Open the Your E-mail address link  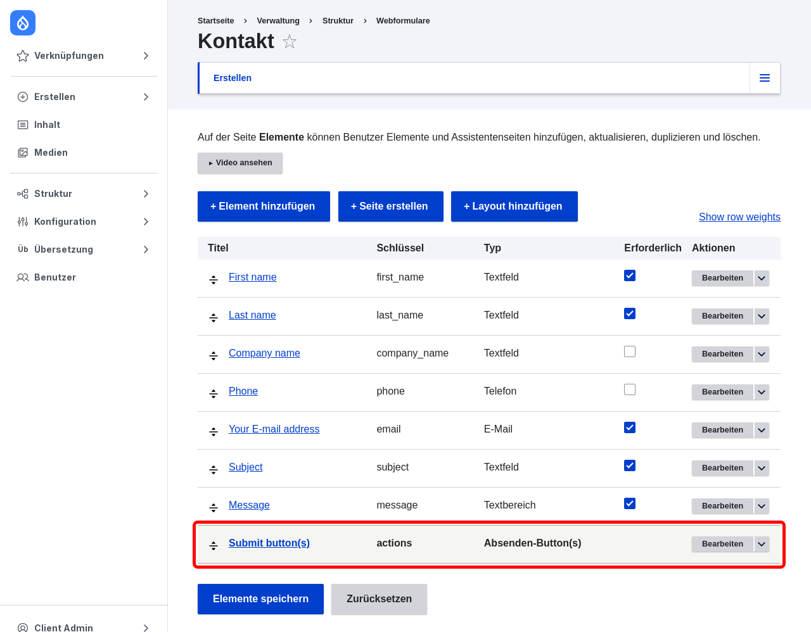pos(274,429)
